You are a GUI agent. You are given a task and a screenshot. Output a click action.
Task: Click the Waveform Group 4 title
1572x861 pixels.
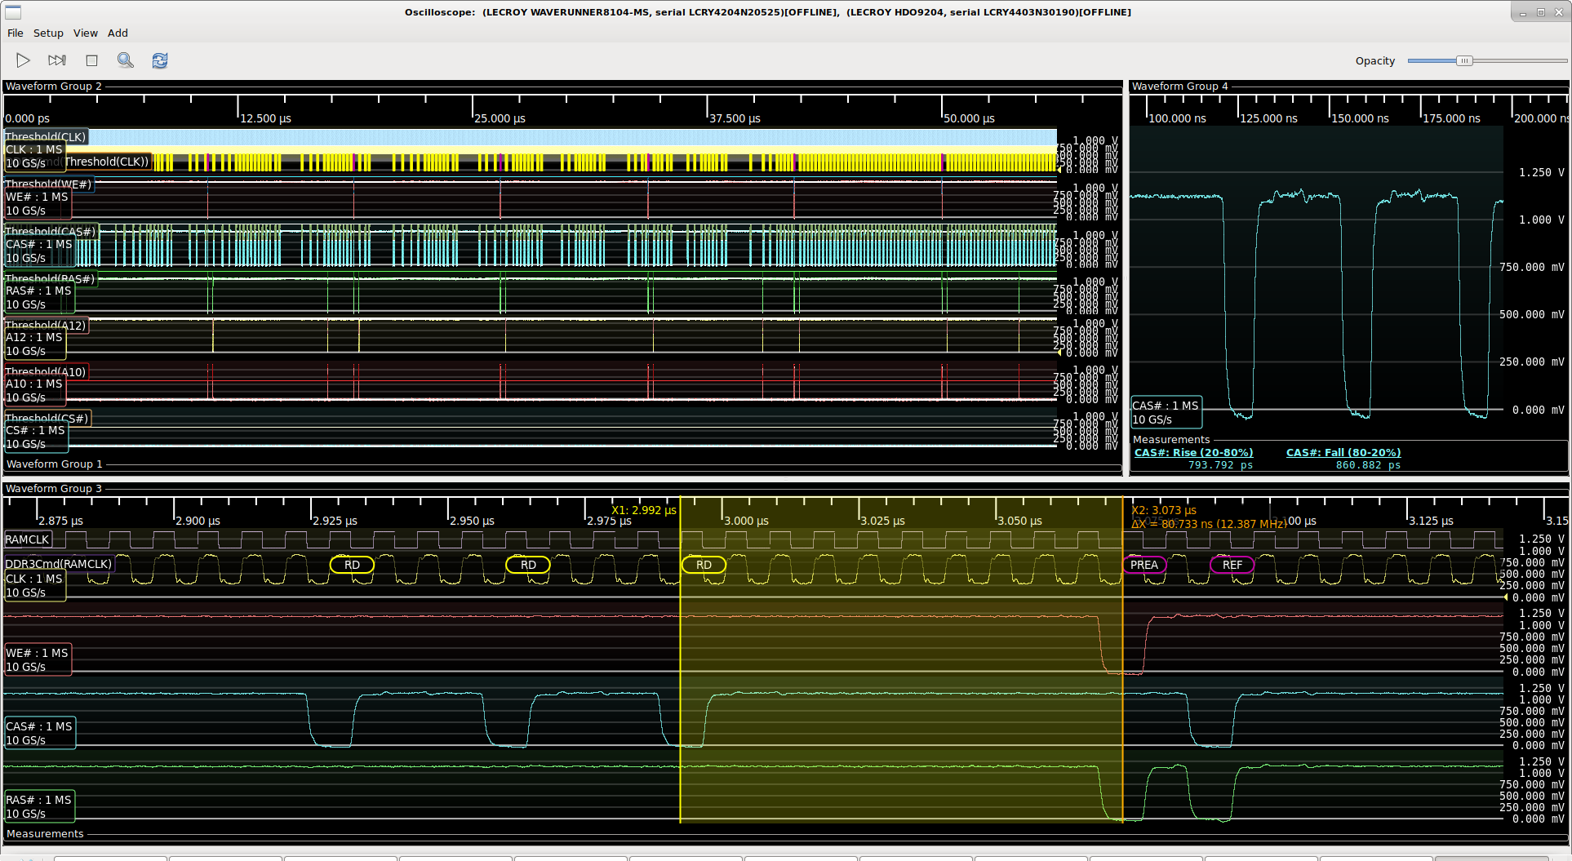tap(1179, 87)
